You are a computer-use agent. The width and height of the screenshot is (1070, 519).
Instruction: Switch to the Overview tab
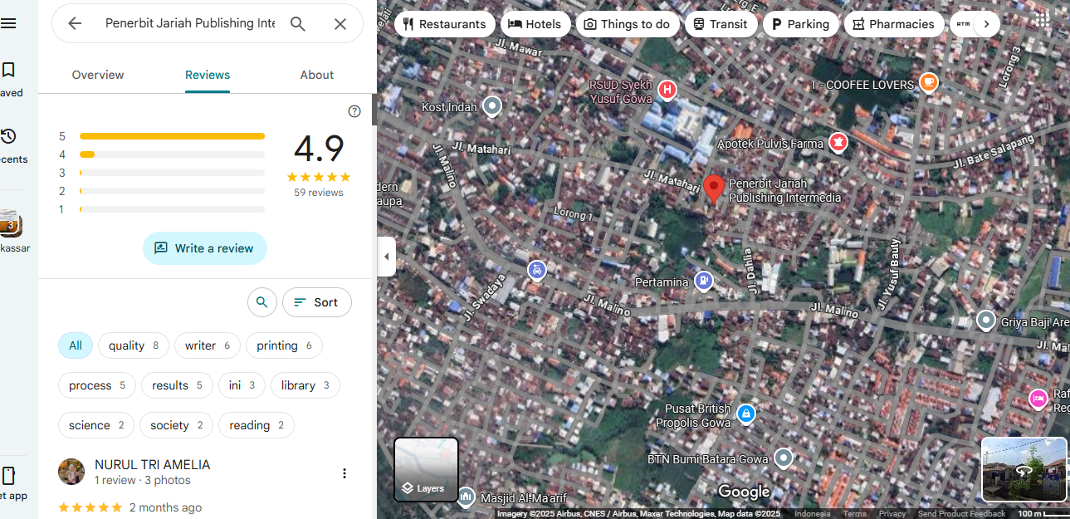98,75
